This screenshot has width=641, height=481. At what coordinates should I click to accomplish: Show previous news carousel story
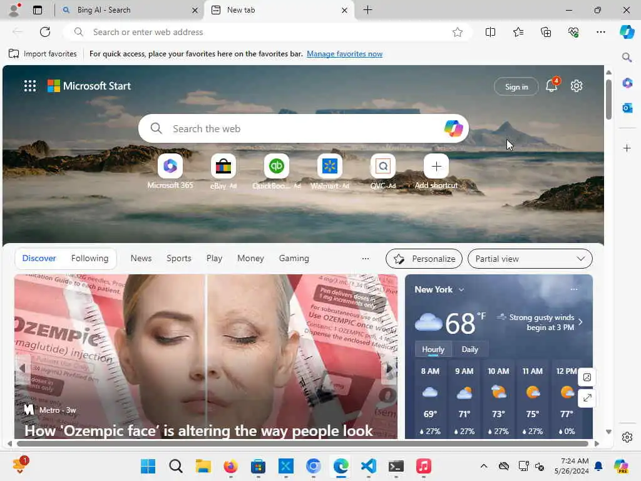tap(23, 368)
